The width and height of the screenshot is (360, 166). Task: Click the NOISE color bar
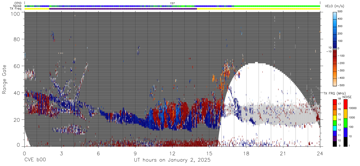345,123
